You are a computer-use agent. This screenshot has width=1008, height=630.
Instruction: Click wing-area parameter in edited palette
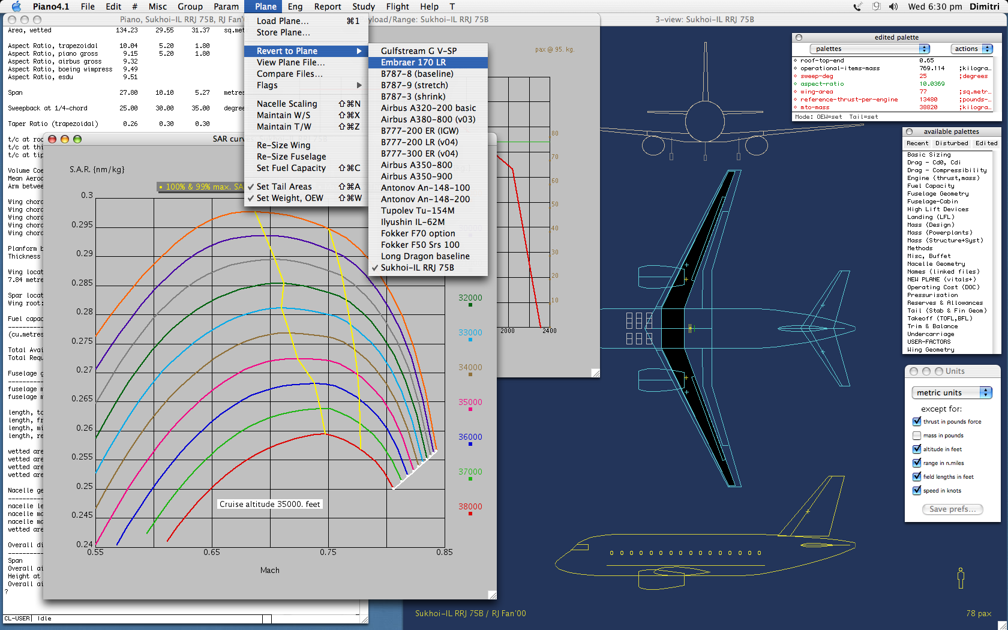(x=817, y=92)
